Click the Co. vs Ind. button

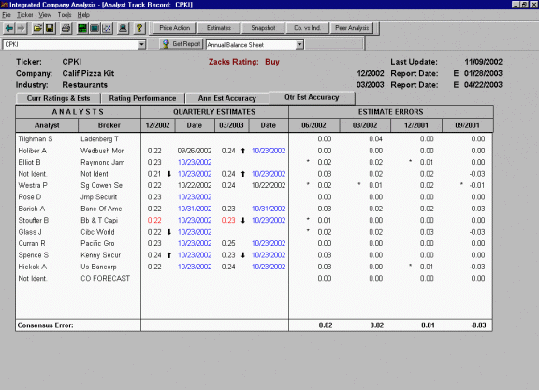coord(307,28)
